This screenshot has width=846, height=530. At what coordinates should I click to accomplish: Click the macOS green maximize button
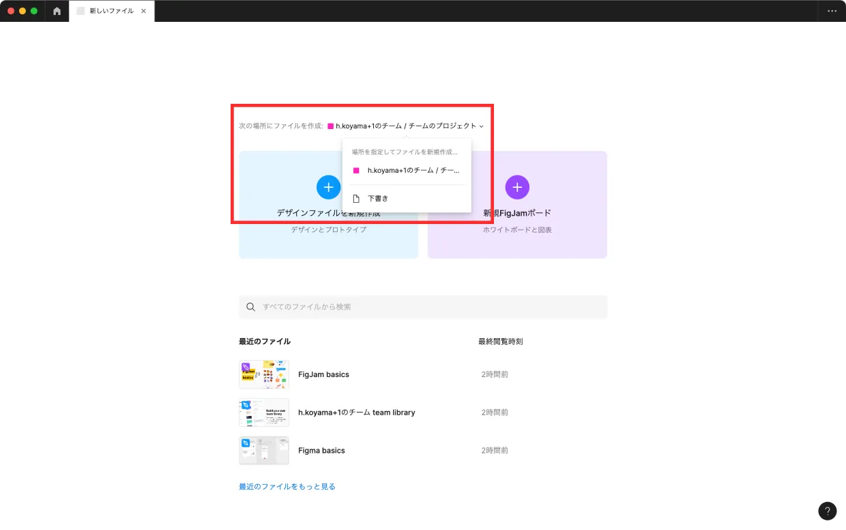[34, 11]
